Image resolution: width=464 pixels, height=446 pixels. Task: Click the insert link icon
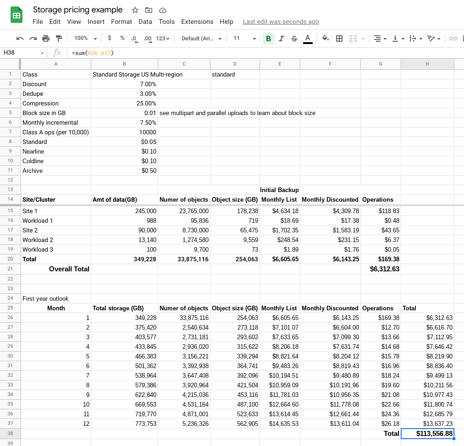point(453,39)
